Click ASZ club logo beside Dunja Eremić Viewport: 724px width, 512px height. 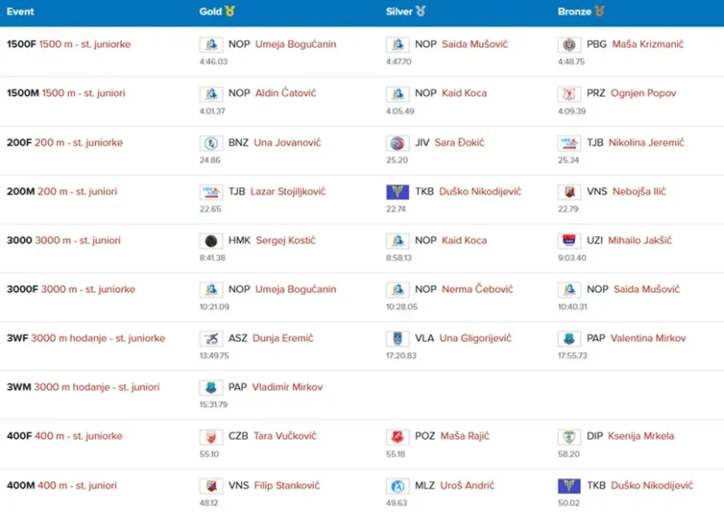(211, 338)
